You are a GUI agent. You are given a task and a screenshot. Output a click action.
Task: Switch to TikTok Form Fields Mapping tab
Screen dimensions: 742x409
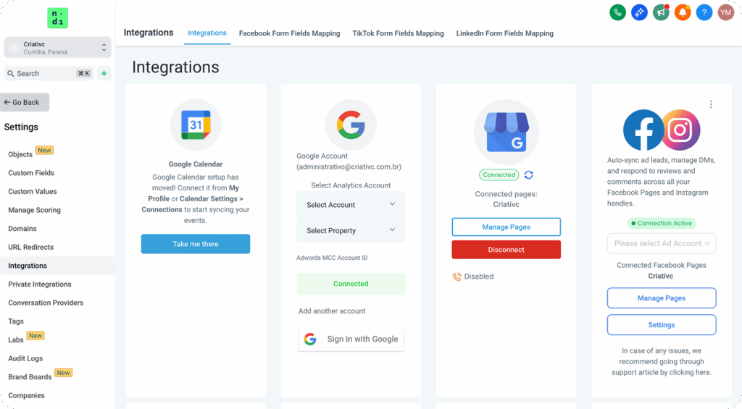[398, 33]
